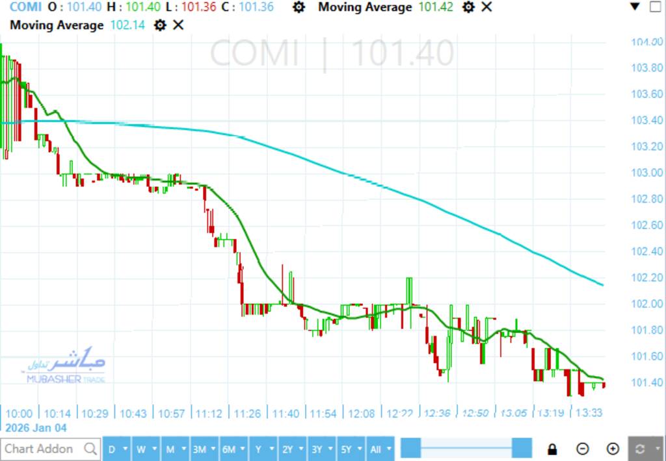
Task: Select the 5Y timeframe
Action: 346,449
